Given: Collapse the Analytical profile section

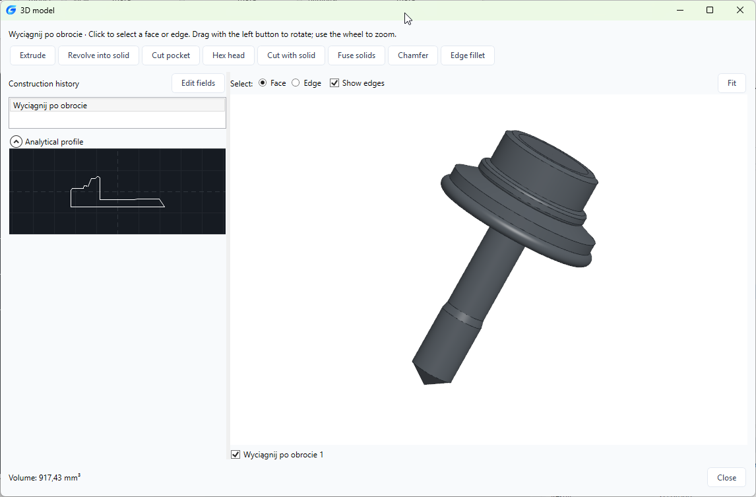Looking at the screenshot, I should click(x=16, y=142).
